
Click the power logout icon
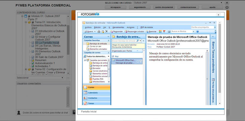[x=227, y=7]
